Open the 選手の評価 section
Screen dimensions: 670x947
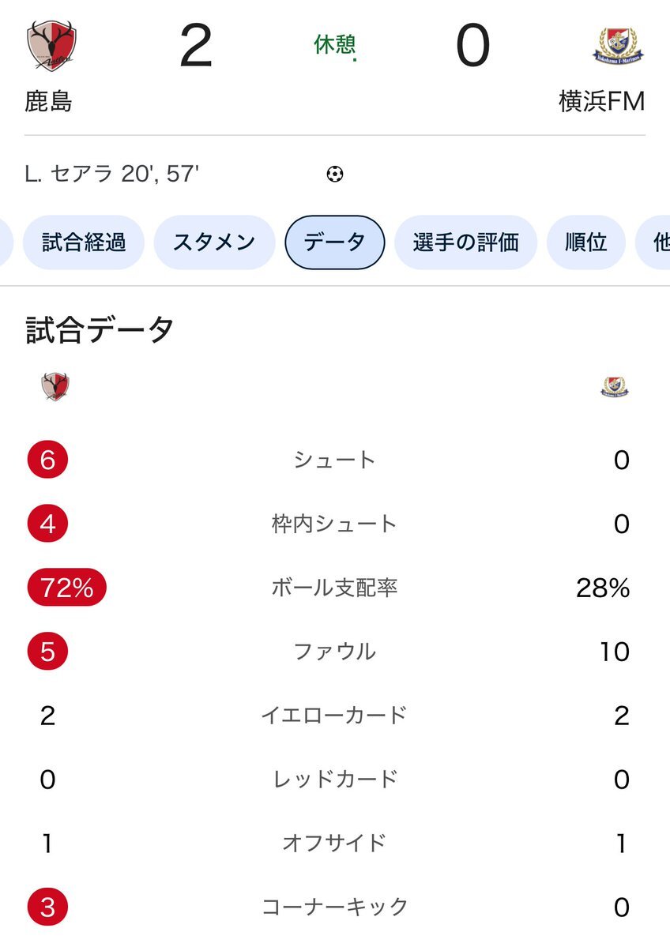464,242
